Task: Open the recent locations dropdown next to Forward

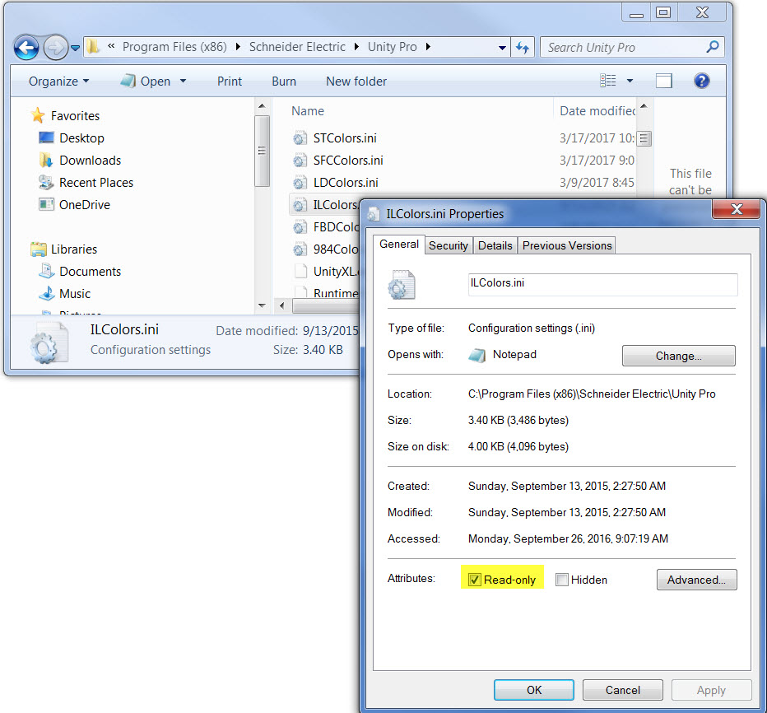Action: point(76,48)
